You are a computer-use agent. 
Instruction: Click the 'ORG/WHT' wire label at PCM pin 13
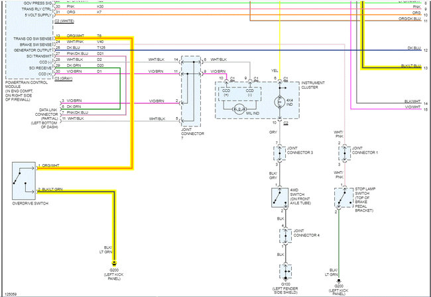pyautogui.click(x=76, y=36)
